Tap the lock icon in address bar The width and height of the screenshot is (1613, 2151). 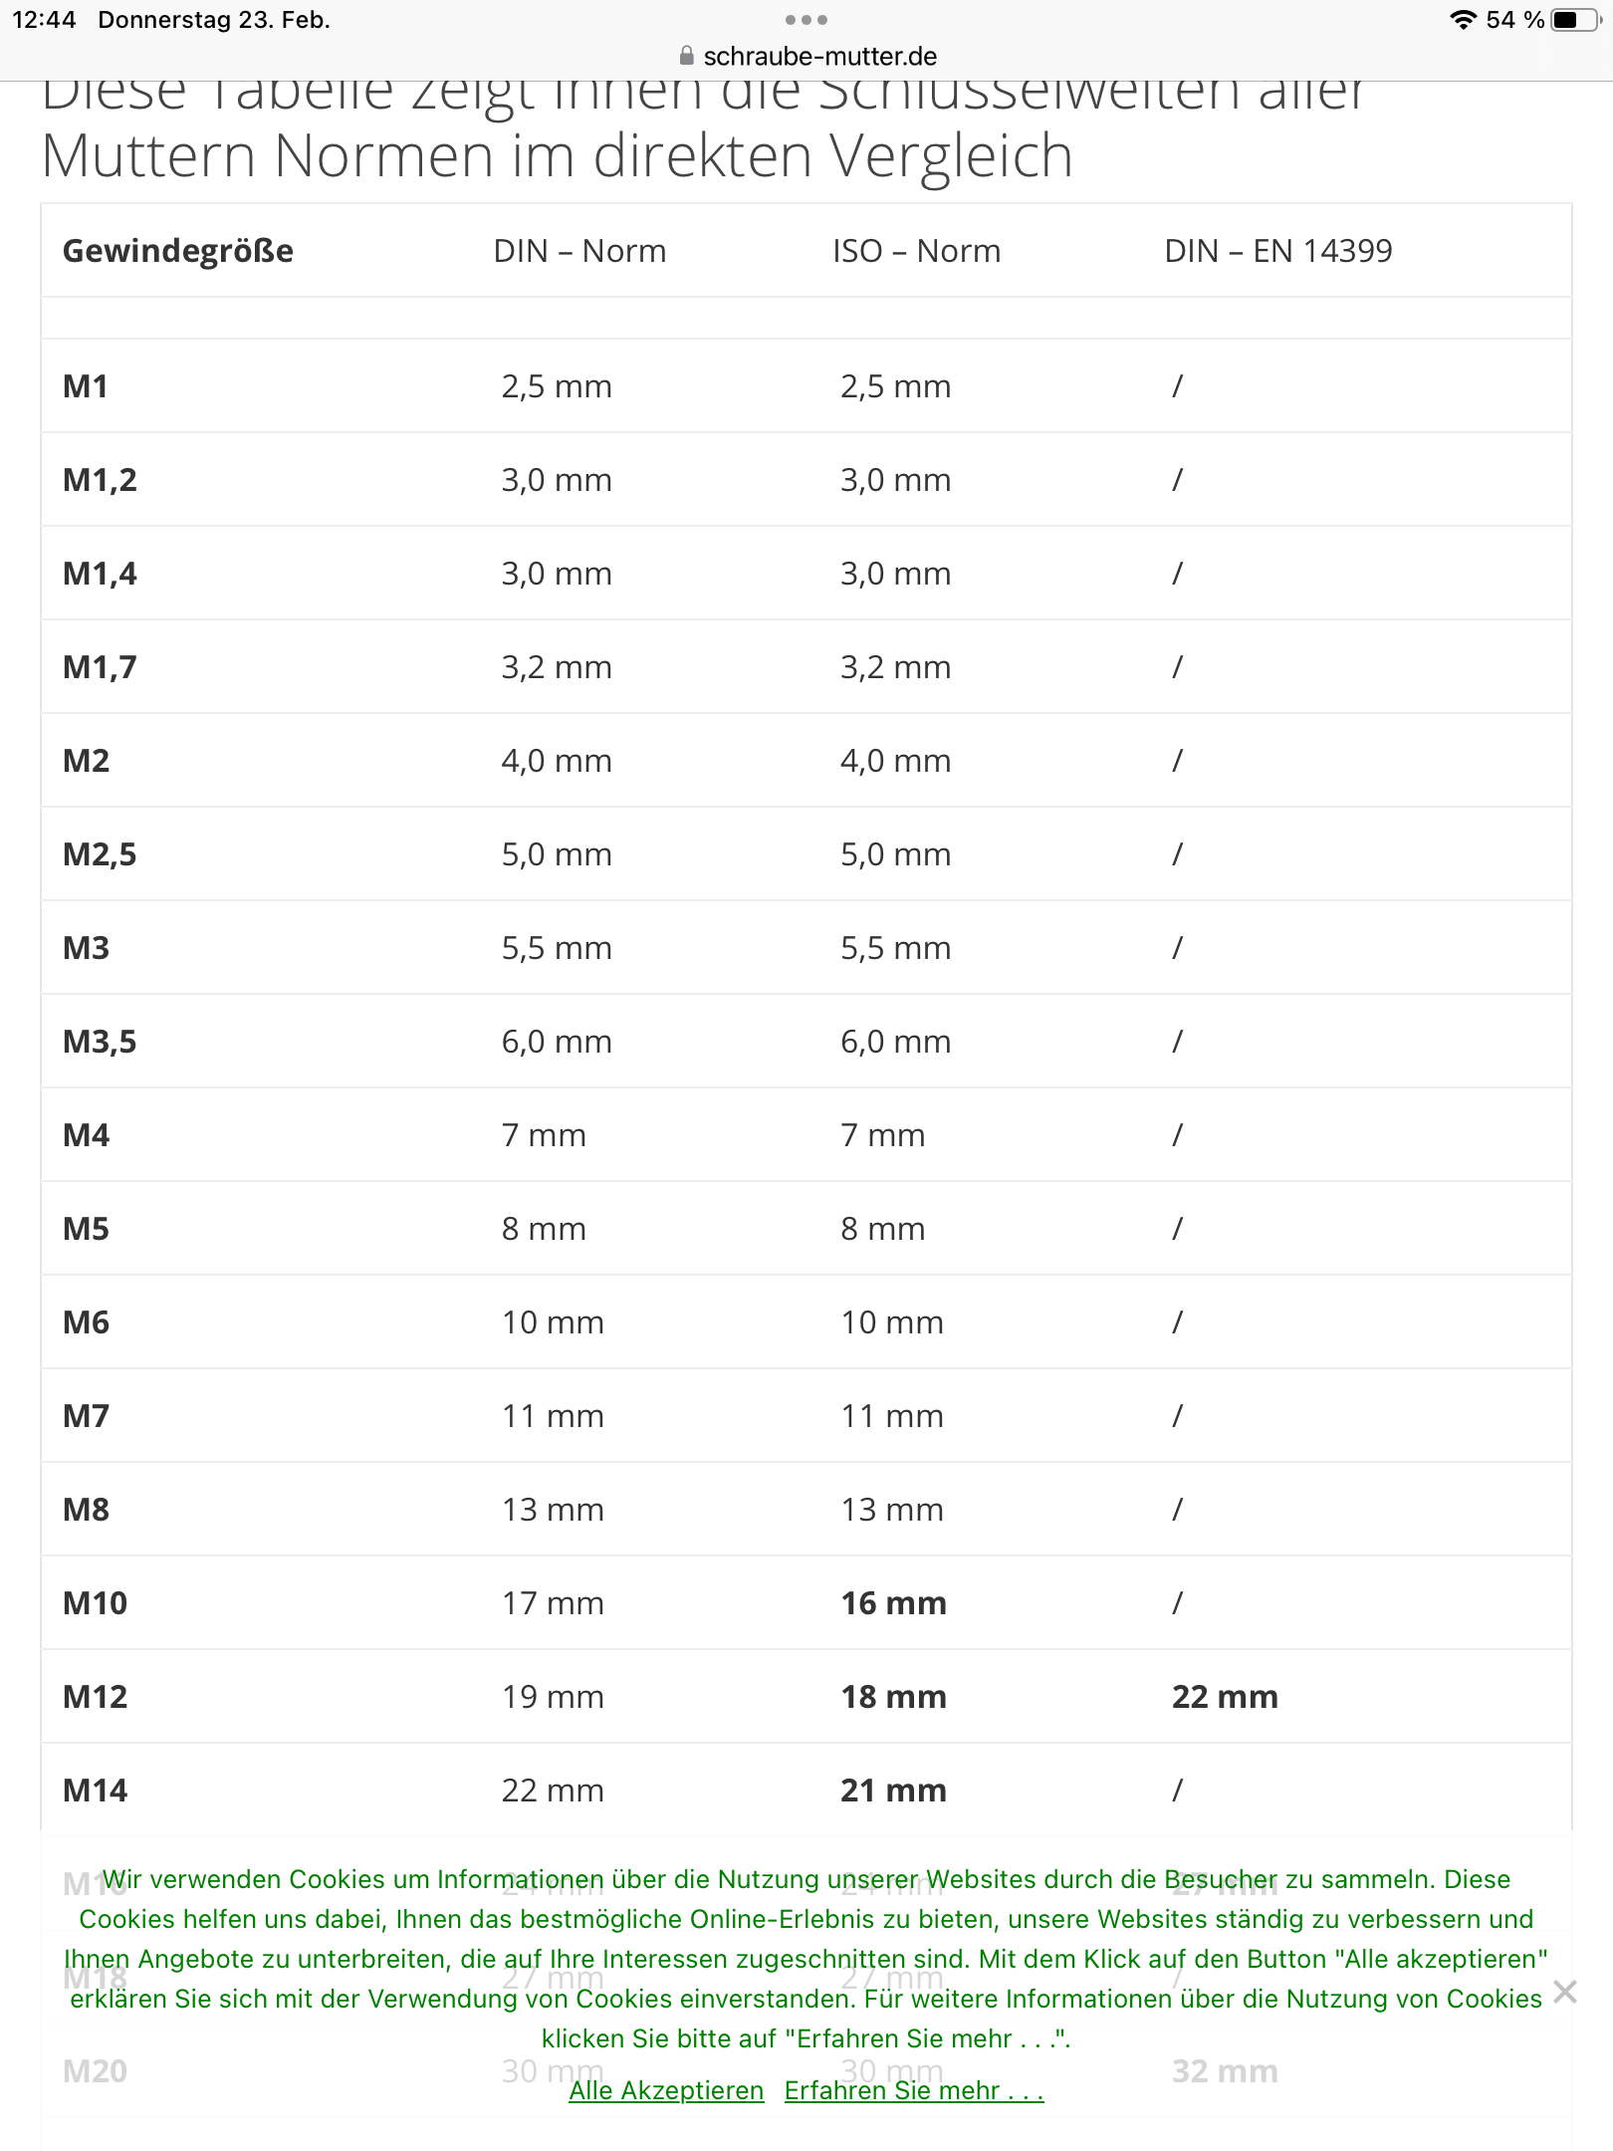686,56
